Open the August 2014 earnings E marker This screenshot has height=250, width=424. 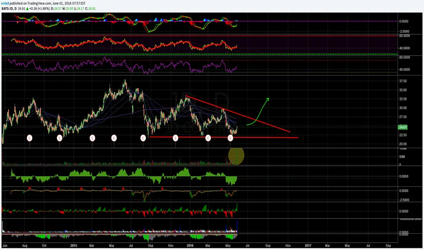pos(30,138)
